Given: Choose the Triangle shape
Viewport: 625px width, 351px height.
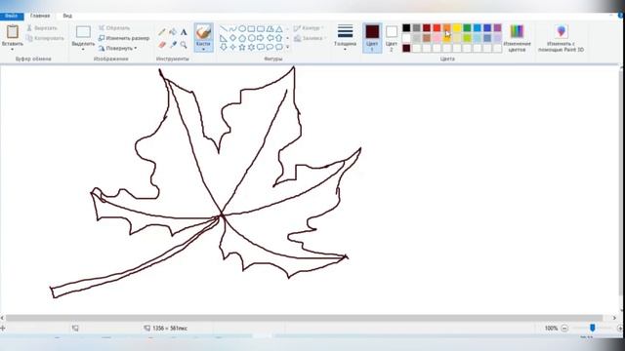Looking at the screenshot, I should click(x=279, y=28).
